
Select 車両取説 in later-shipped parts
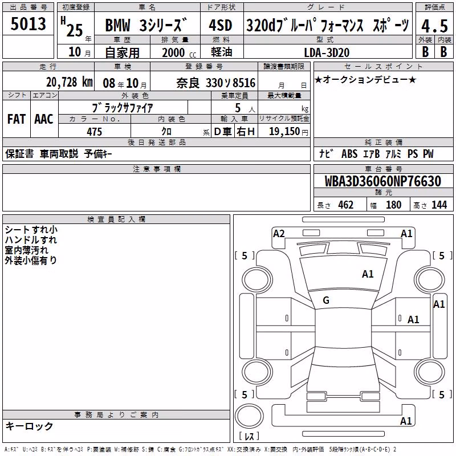59,153
